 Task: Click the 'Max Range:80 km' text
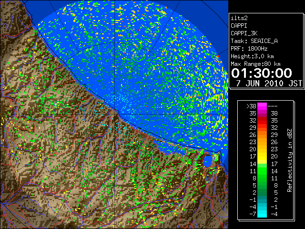(255, 64)
